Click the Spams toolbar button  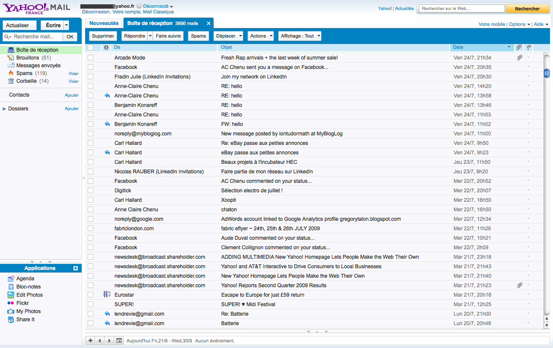coord(198,36)
